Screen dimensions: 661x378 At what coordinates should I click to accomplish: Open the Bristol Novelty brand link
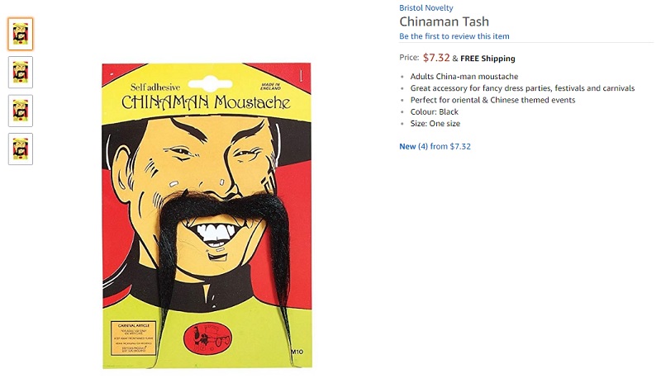426,8
